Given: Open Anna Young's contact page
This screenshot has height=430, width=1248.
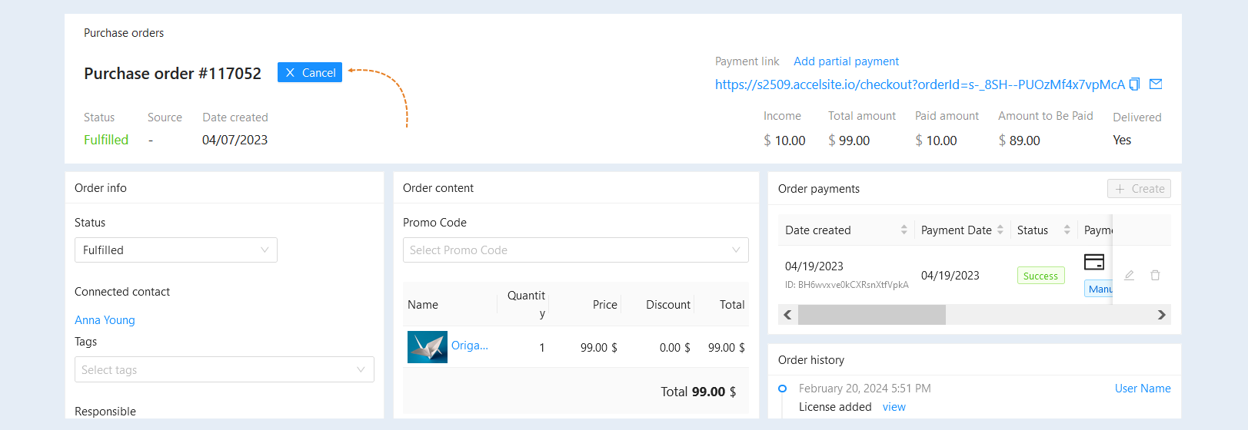Looking at the screenshot, I should pos(105,320).
